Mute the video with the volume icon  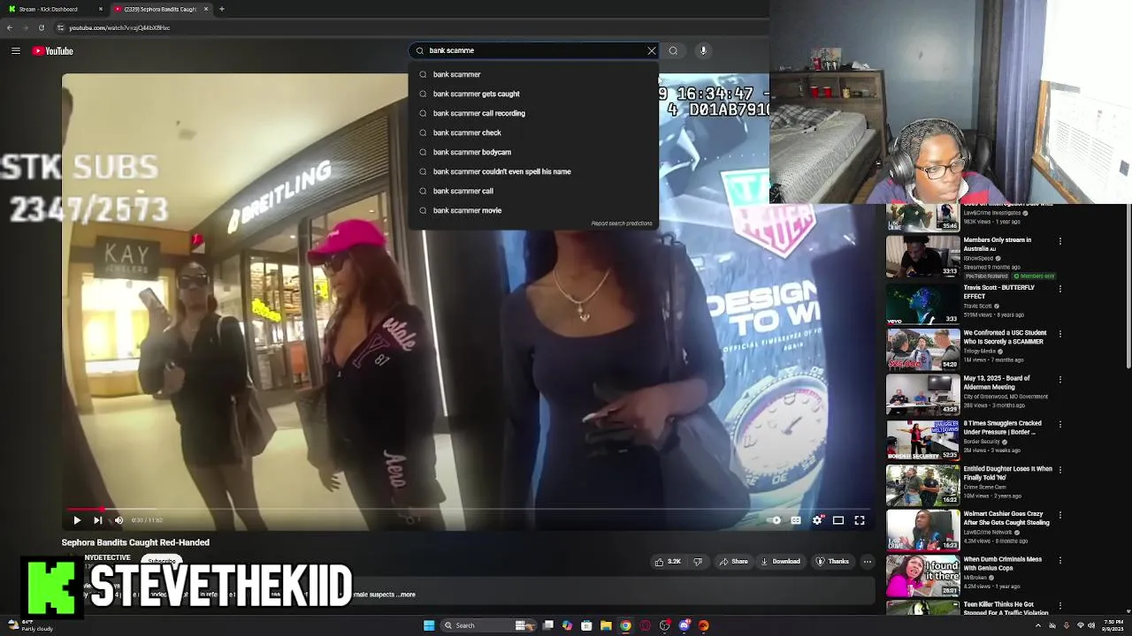point(119,520)
